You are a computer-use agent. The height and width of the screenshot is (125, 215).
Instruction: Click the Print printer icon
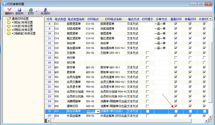pyautogui.click(x=31, y=10)
